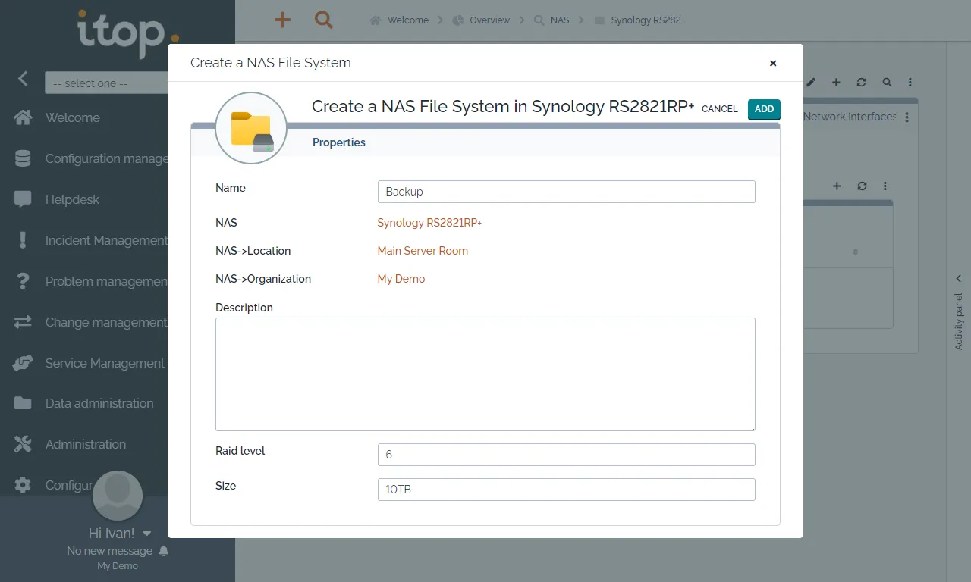Close the Create a NAS File System dialog

(773, 63)
